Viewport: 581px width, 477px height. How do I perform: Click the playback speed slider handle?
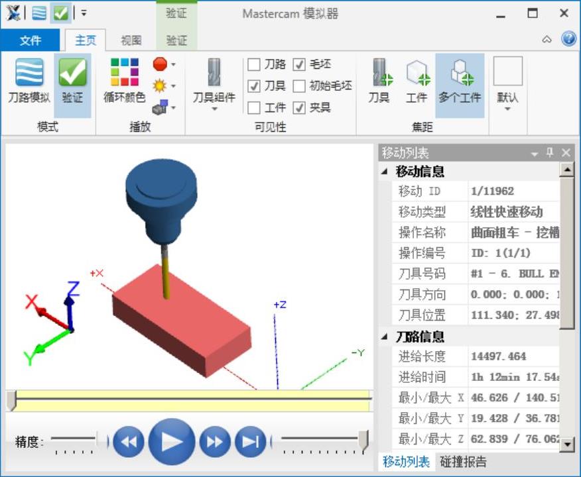[x=363, y=441]
